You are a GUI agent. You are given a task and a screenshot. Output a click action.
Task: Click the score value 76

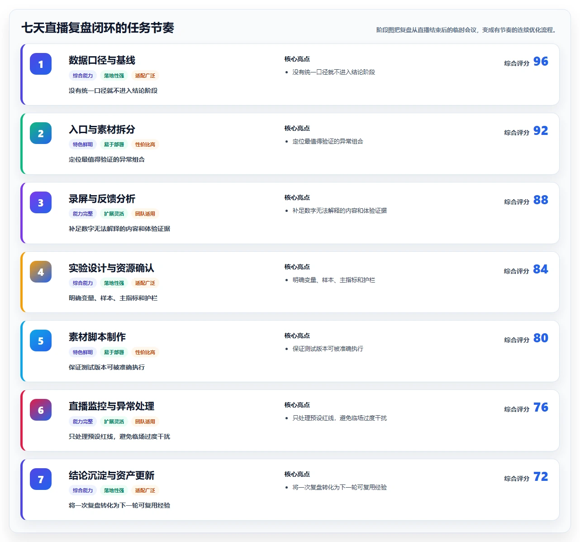click(541, 407)
